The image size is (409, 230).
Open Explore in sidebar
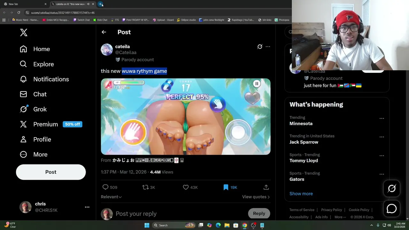pyautogui.click(x=37, y=64)
